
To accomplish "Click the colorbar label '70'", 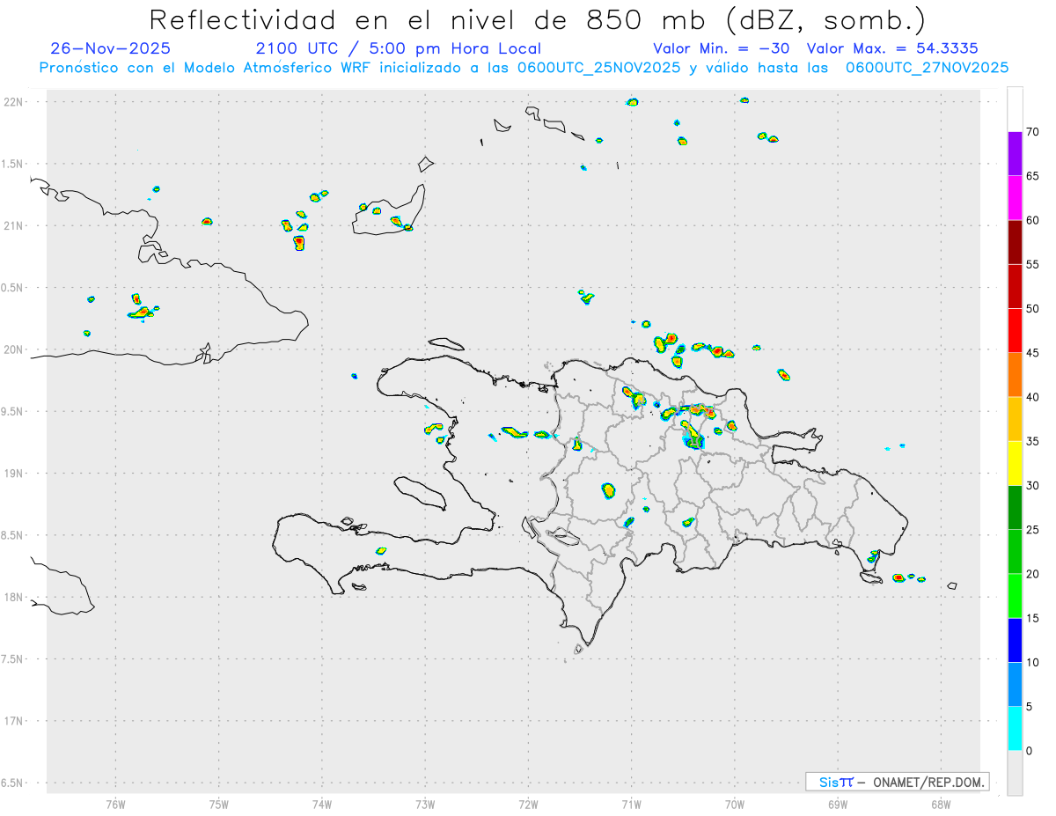I will click(x=1032, y=132).
